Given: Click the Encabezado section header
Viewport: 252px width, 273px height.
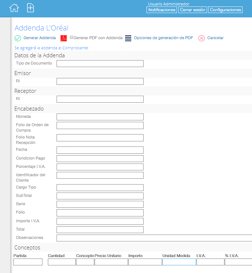Looking at the screenshot, I should pyautogui.click(x=29, y=109).
